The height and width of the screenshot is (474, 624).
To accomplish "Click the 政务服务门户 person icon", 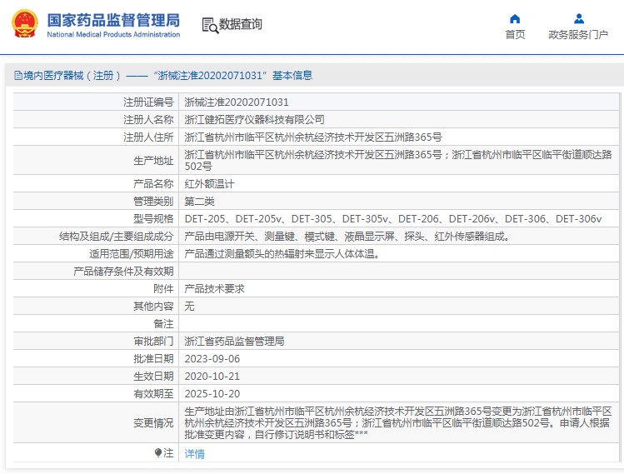I will [579, 18].
